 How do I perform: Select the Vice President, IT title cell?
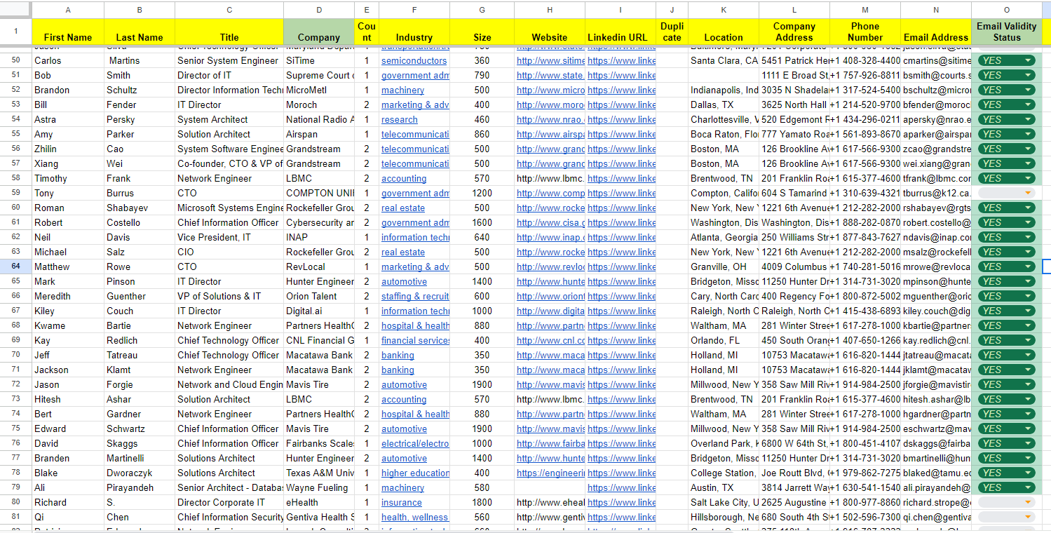pyautogui.click(x=229, y=237)
